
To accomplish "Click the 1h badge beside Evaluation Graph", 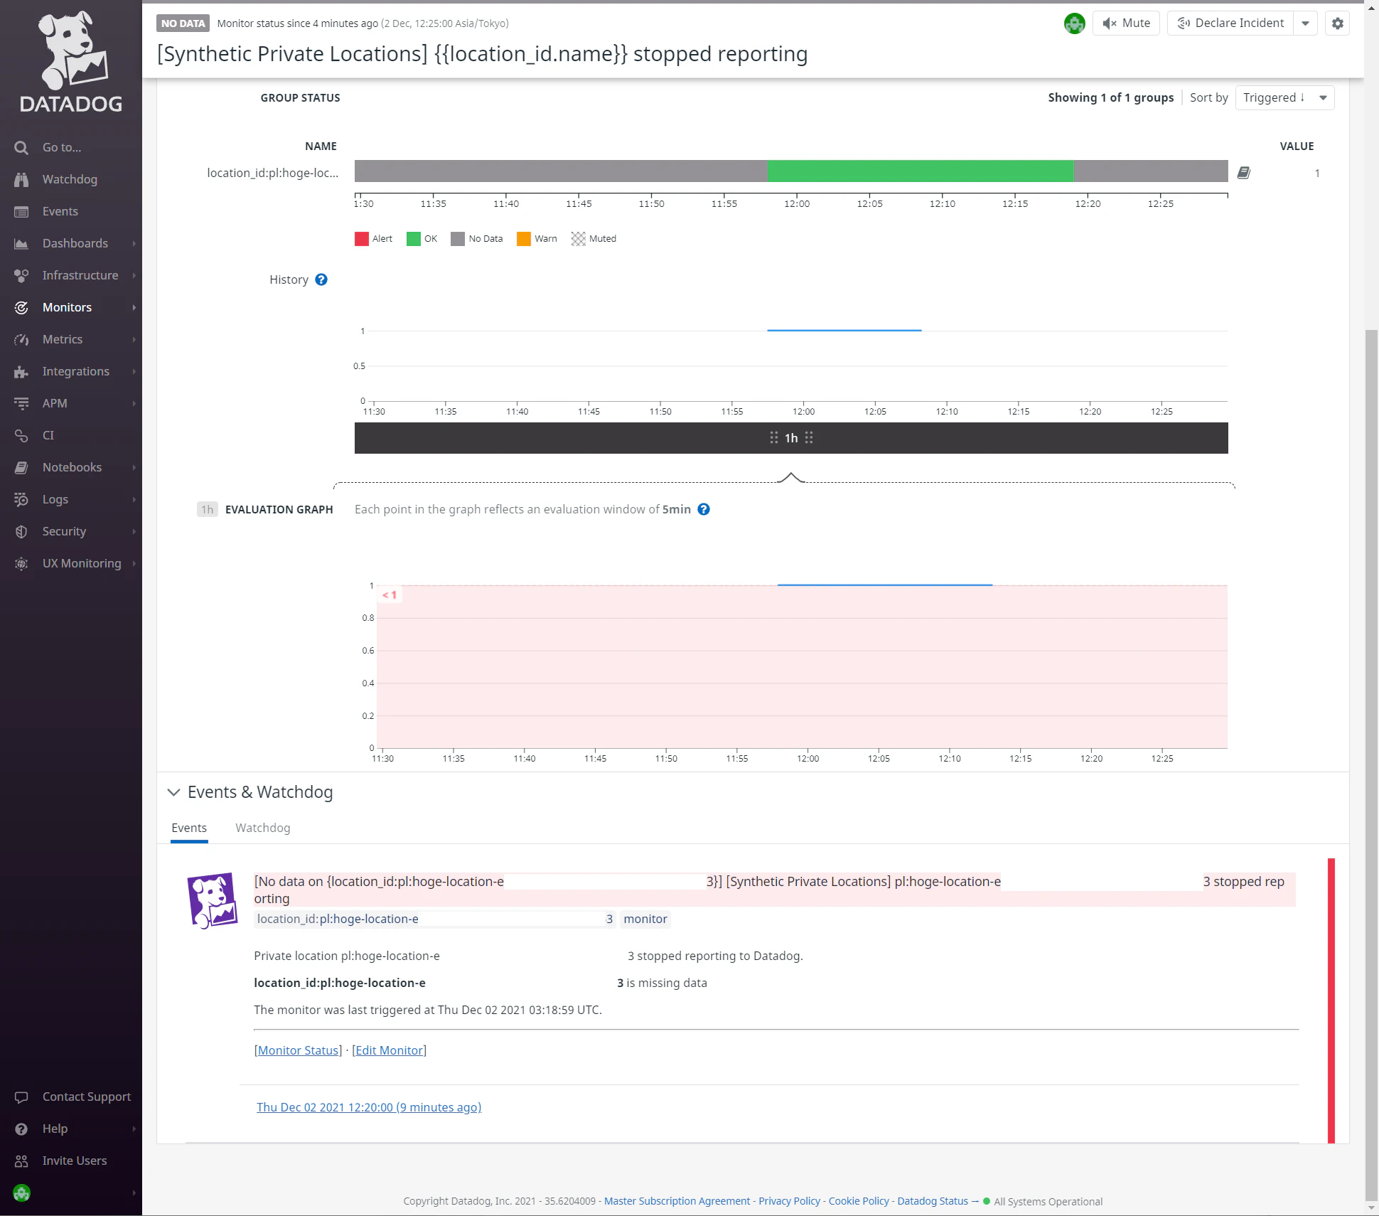I will pyautogui.click(x=207, y=509).
